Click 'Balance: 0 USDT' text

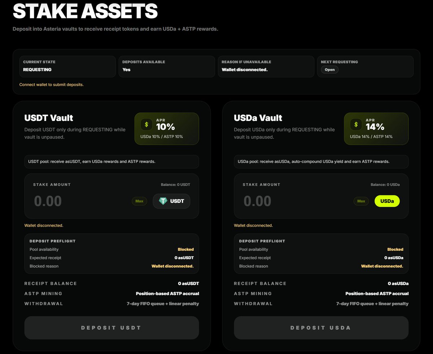click(x=175, y=185)
